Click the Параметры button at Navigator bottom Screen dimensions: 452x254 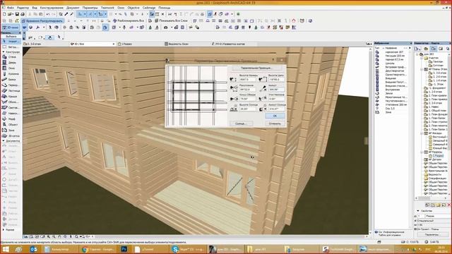pos(432,235)
